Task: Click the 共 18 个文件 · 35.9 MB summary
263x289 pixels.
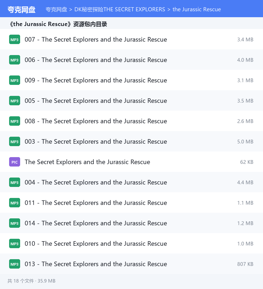Action: point(31,281)
